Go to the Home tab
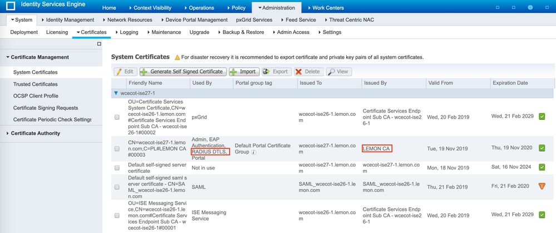The width and height of the screenshot is (556, 233). (109, 8)
